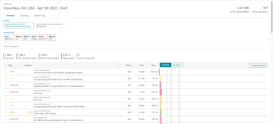The image size is (273, 124).
Task: Click the DOM content loaded metric
Action: click(x=49, y=56)
